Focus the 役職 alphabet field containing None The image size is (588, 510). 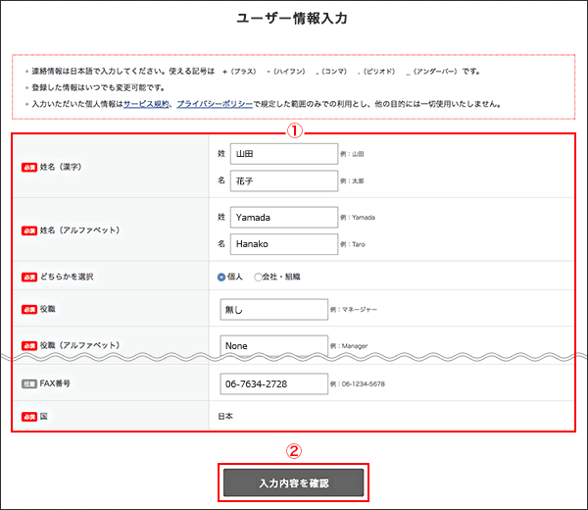pyautogui.click(x=273, y=346)
